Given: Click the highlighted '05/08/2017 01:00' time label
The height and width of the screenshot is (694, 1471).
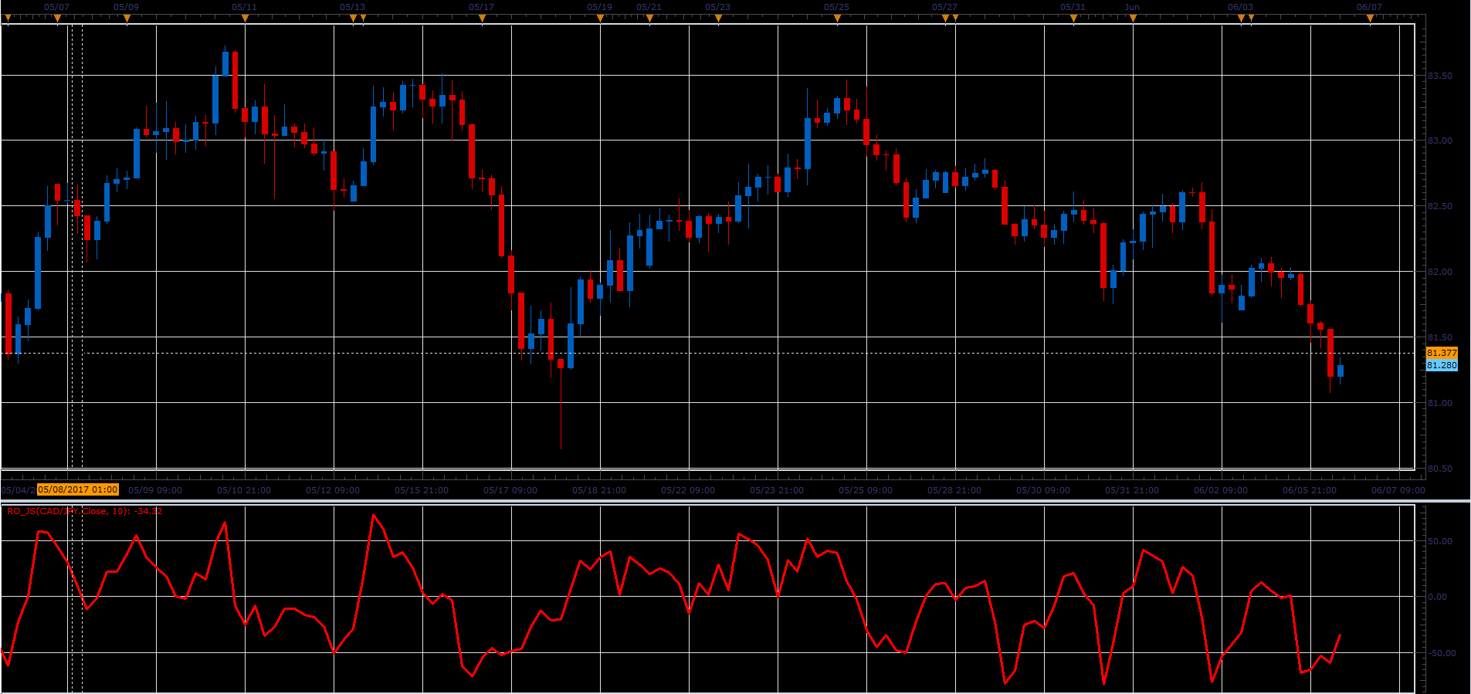Looking at the screenshot, I should (78, 489).
